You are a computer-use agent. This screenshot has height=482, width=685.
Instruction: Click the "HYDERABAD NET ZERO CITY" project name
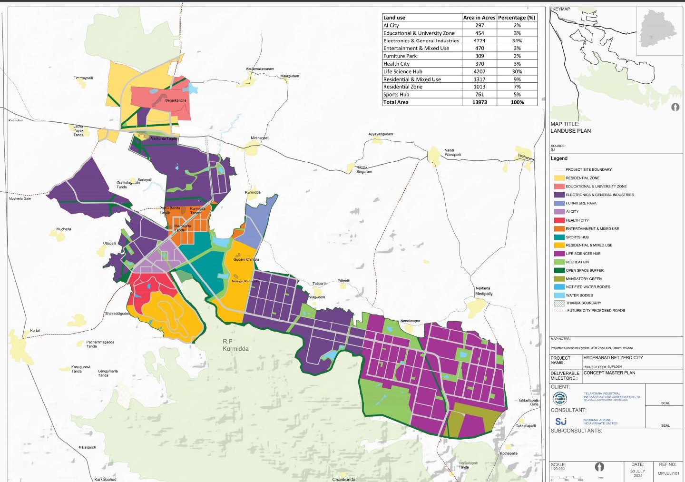(613, 357)
